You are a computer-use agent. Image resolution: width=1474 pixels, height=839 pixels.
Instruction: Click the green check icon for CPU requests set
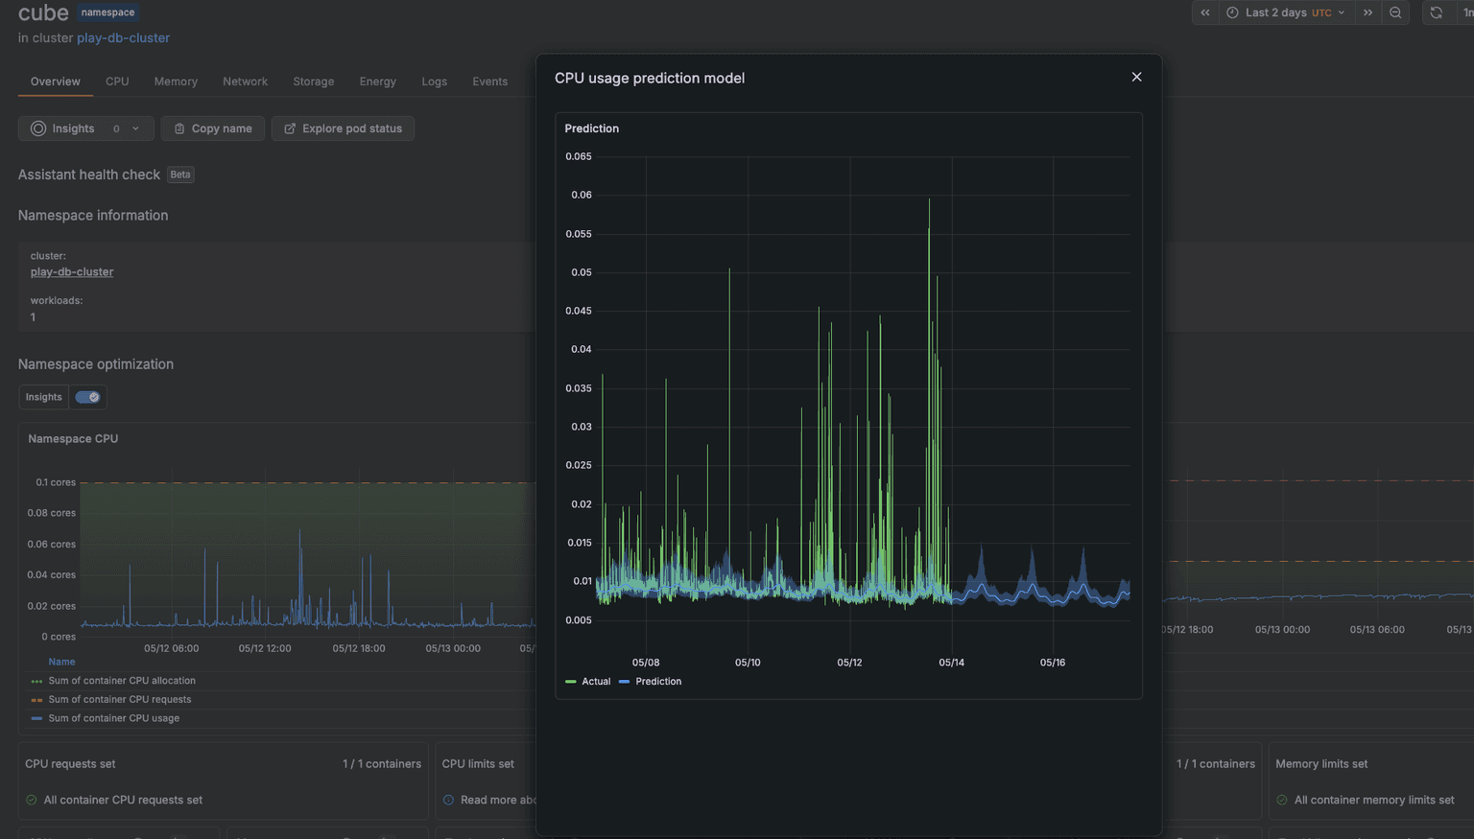point(32,800)
